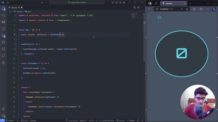The image size is (218, 122).
Task: View site information icon in address bar
Action: pyautogui.click(x=157, y=9)
